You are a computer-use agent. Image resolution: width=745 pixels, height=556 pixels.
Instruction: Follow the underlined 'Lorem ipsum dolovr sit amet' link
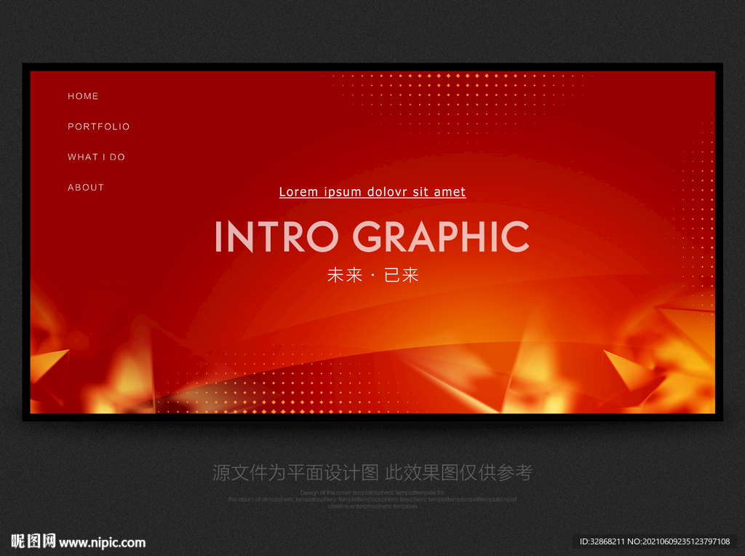coord(372,192)
